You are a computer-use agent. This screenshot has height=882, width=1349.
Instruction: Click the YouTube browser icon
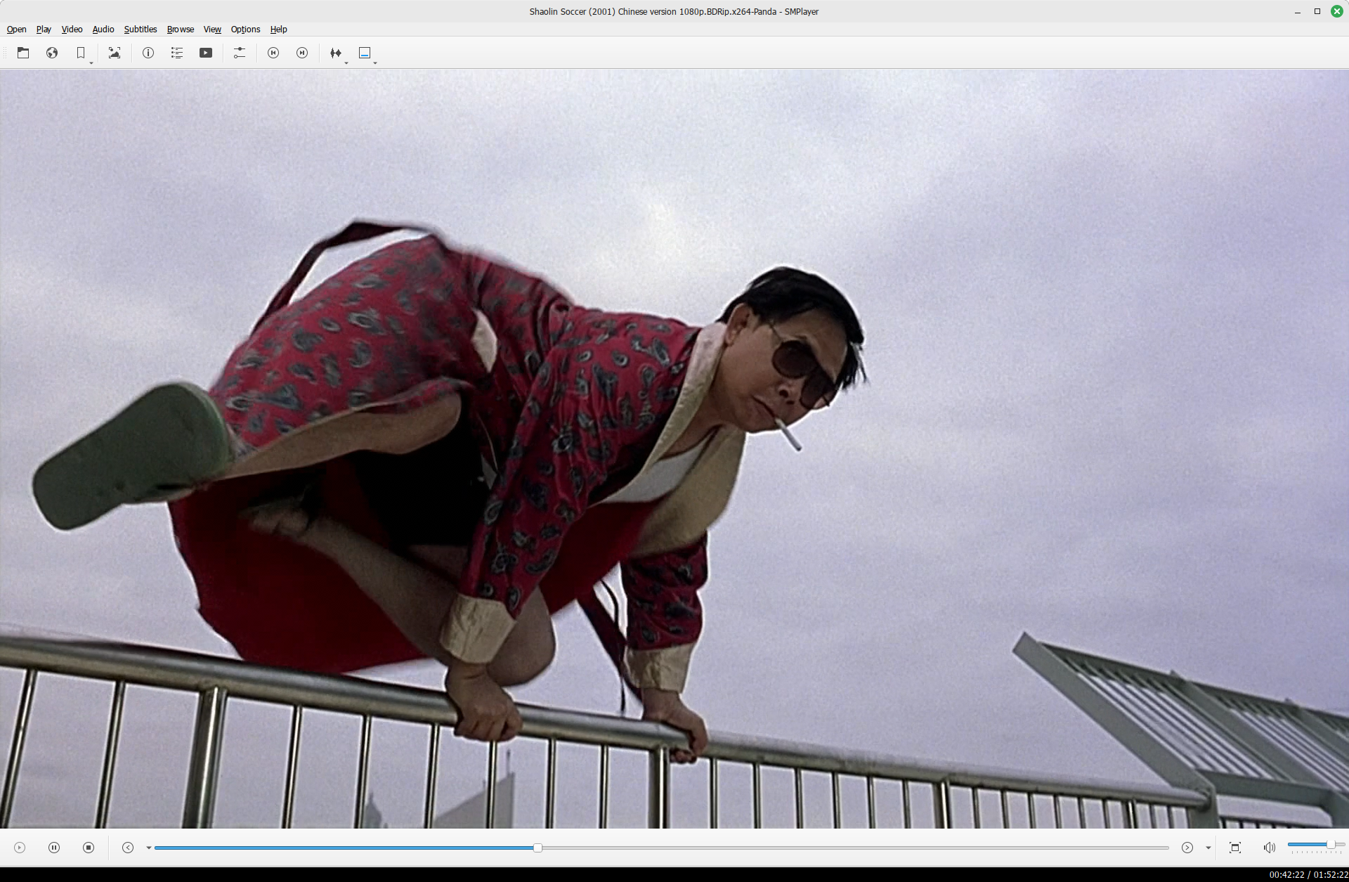coord(206,53)
